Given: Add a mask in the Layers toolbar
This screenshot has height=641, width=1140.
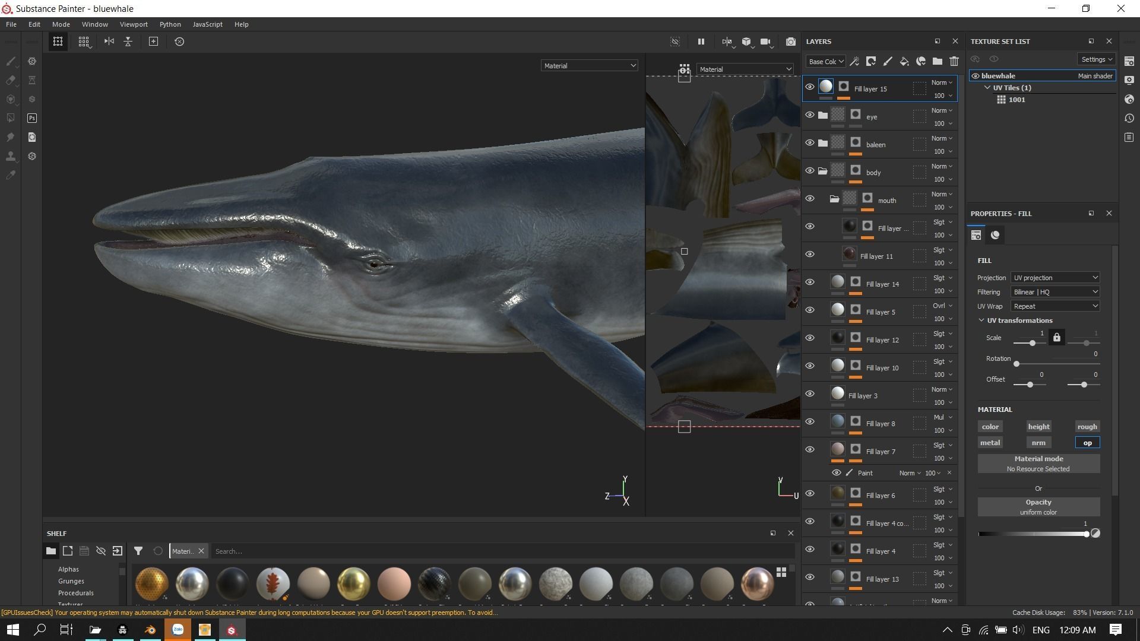Looking at the screenshot, I should pyautogui.click(x=871, y=61).
